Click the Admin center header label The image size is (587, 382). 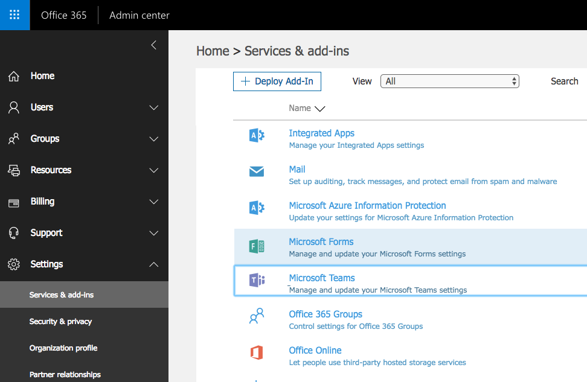point(140,15)
